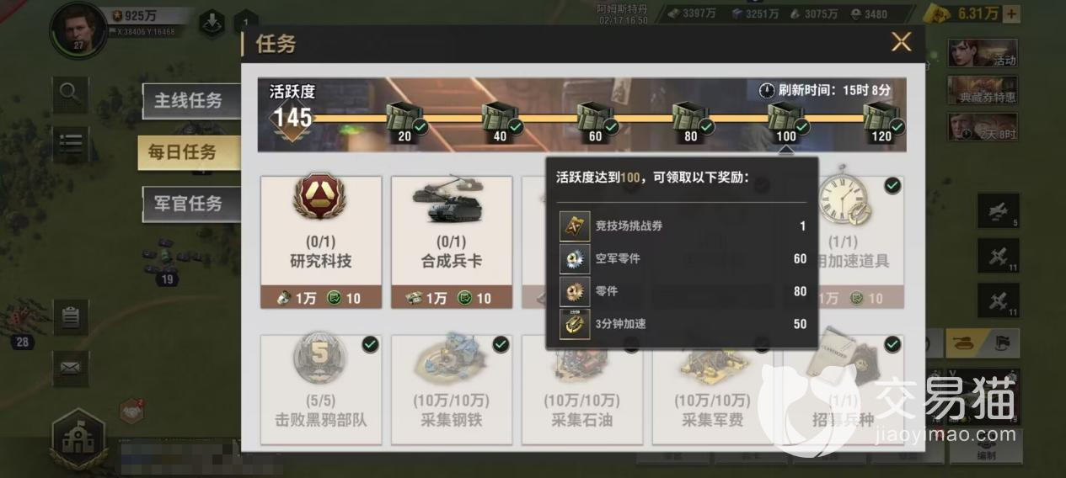This screenshot has height=478, width=1066.
Task: Click the gold plus recharge icon
Action: [1012, 13]
